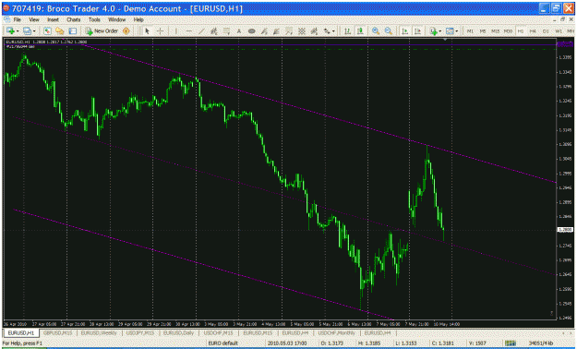Open the Window menu
The width and height of the screenshot is (577, 349).
click(x=117, y=19)
